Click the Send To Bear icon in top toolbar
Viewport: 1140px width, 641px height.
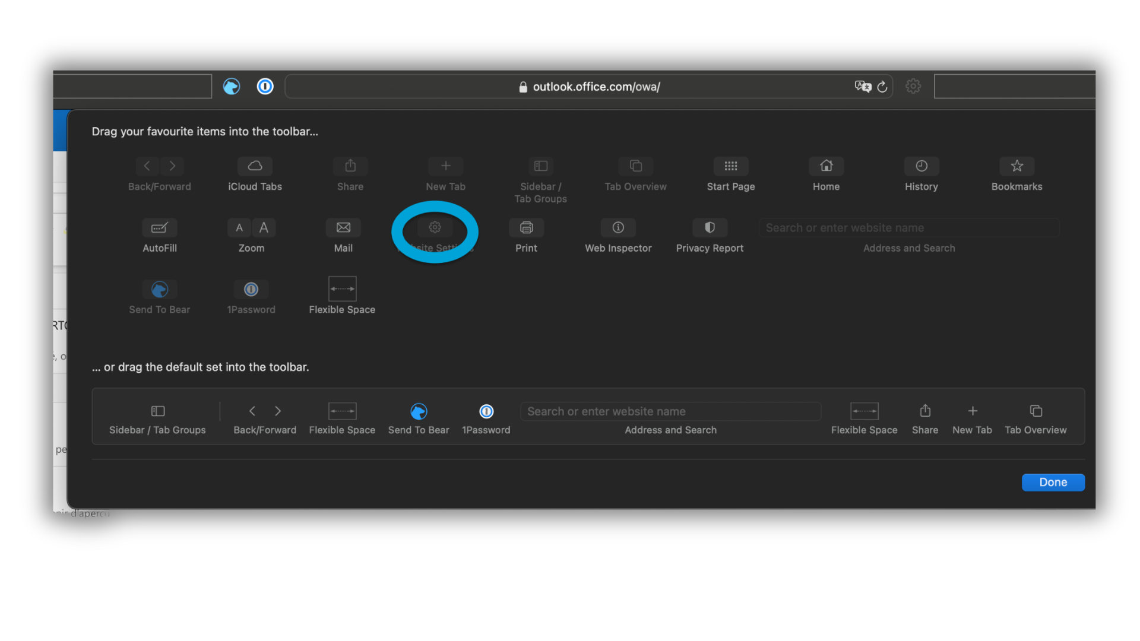click(231, 87)
